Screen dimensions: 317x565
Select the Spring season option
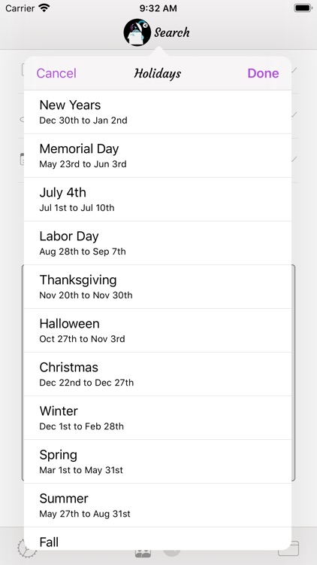[158, 462]
